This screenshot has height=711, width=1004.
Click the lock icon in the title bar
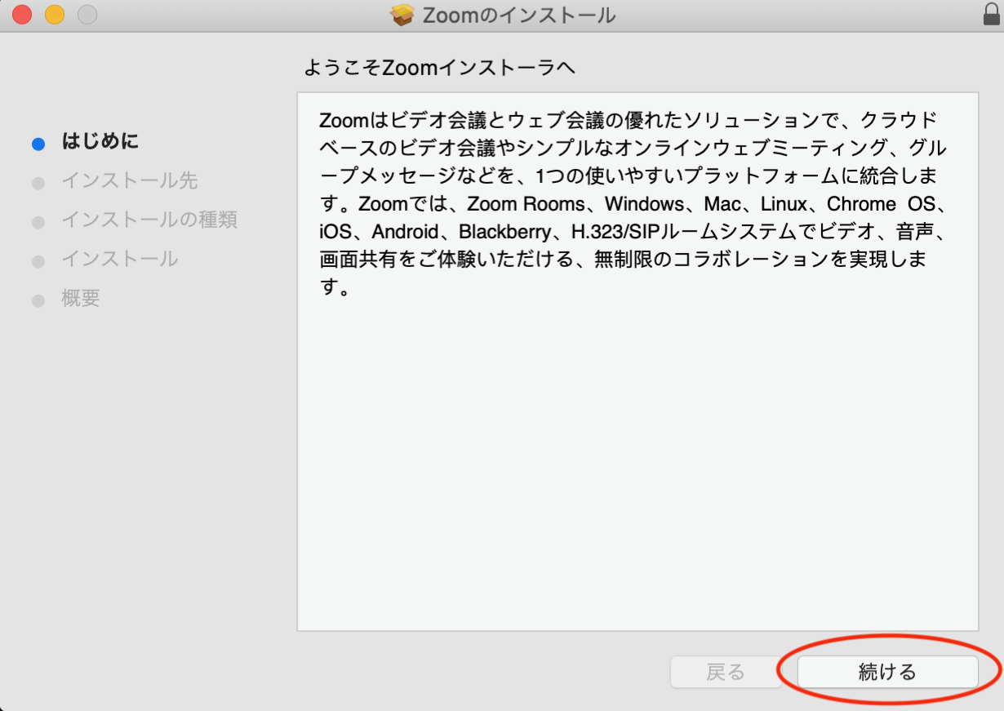click(991, 14)
